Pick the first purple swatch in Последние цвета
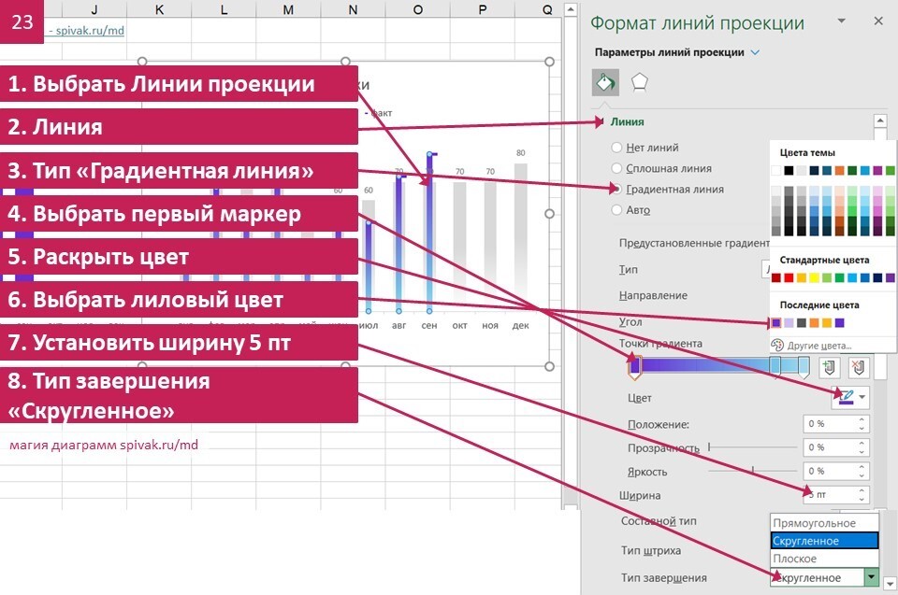Image resolution: width=898 pixels, height=595 pixels. (x=776, y=322)
